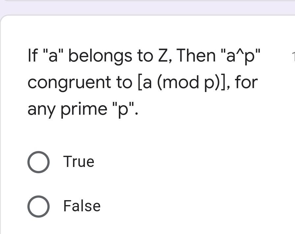Click the empty circle next to False
Image resolution: width=295 pixels, height=234 pixels.
click(x=39, y=206)
